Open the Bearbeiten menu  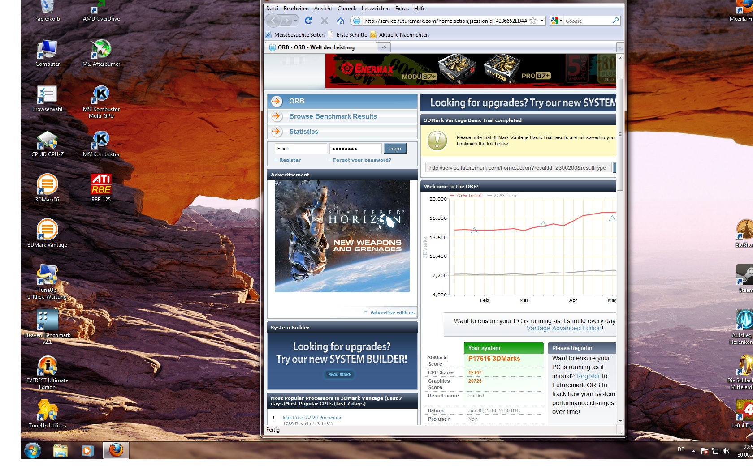pyautogui.click(x=296, y=9)
